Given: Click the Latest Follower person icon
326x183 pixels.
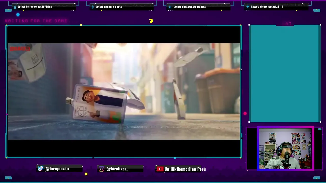Looking at the screenshot, I should [15, 7].
